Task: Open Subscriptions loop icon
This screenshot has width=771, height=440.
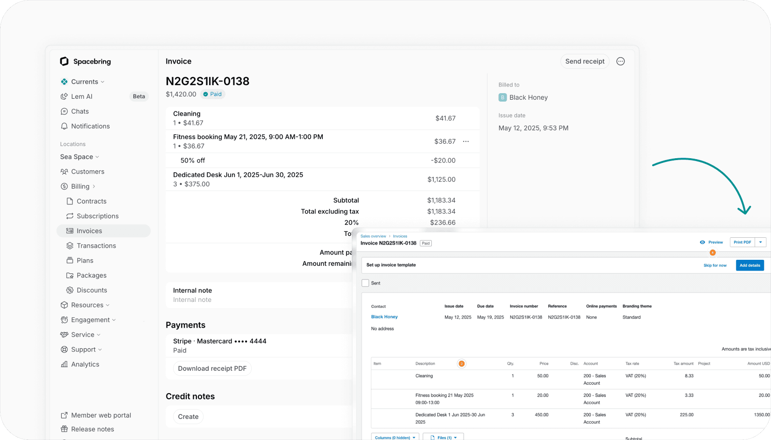Action: point(70,216)
